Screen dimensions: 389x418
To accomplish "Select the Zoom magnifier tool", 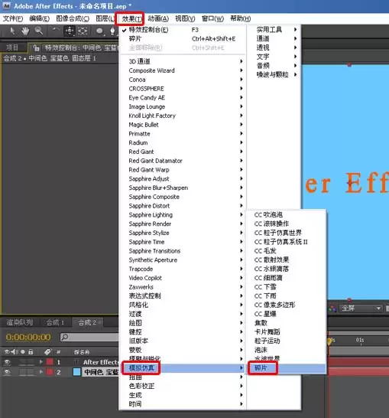I will [39, 31].
